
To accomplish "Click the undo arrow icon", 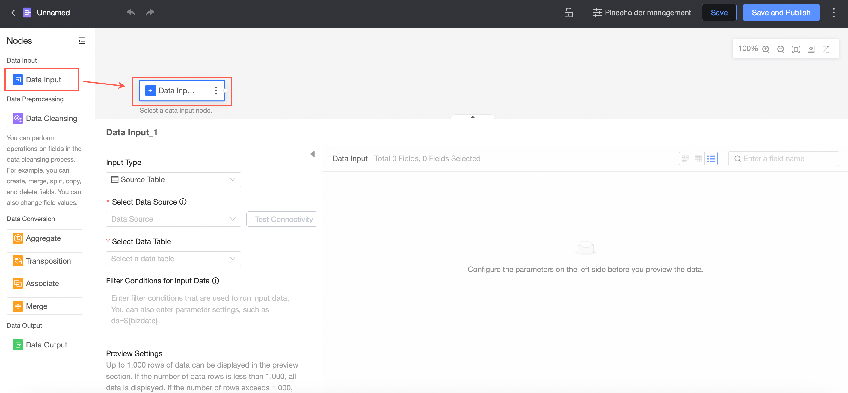I will click(131, 13).
